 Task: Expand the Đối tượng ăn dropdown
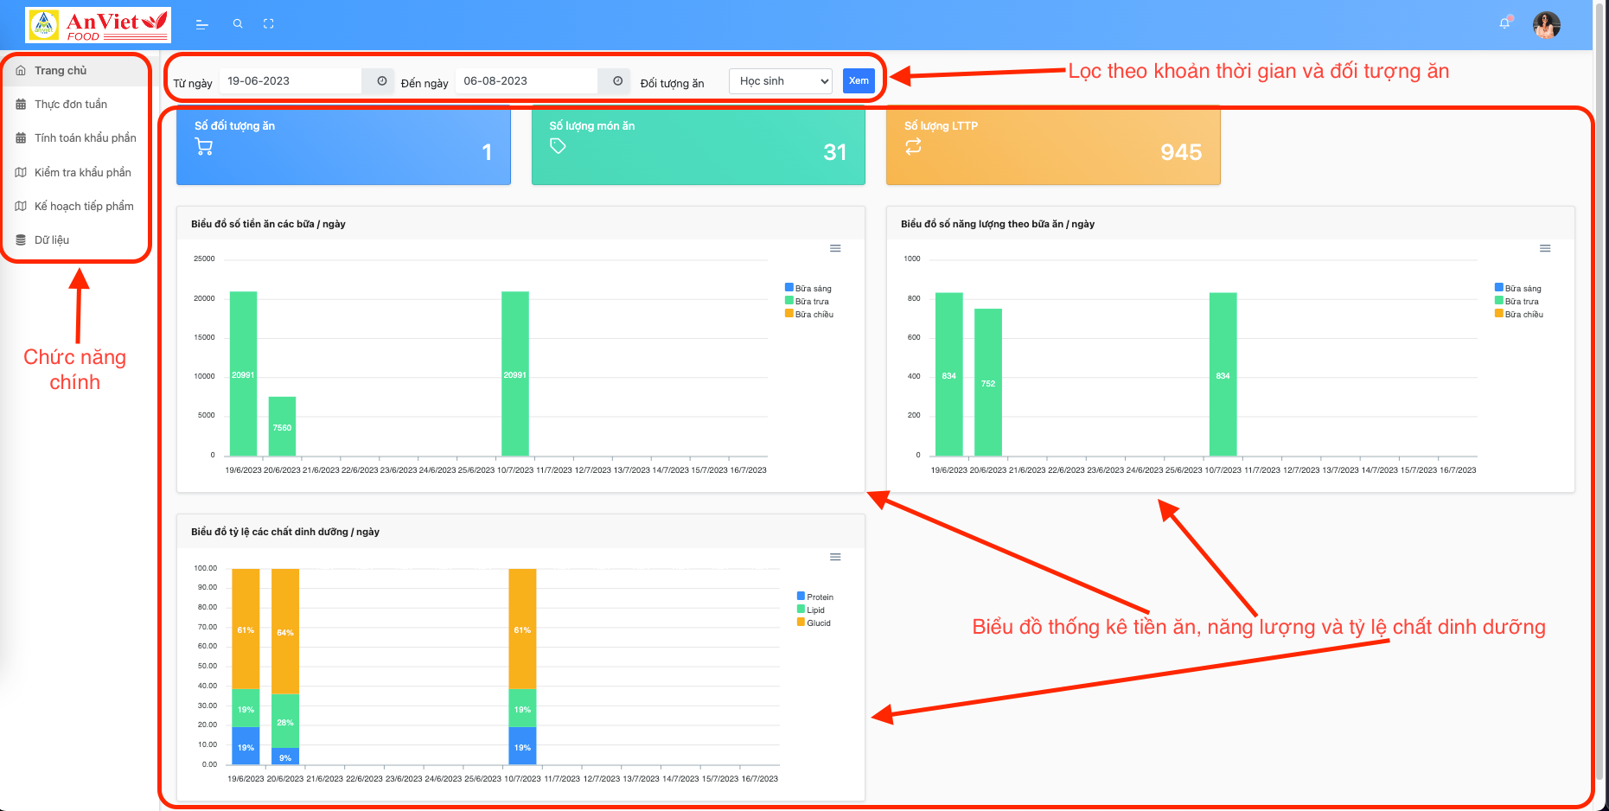click(x=781, y=81)
